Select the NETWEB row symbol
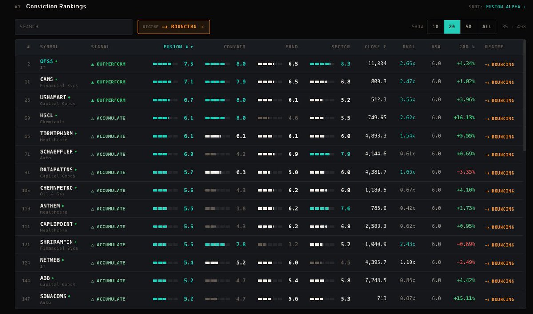 point(50,260)
